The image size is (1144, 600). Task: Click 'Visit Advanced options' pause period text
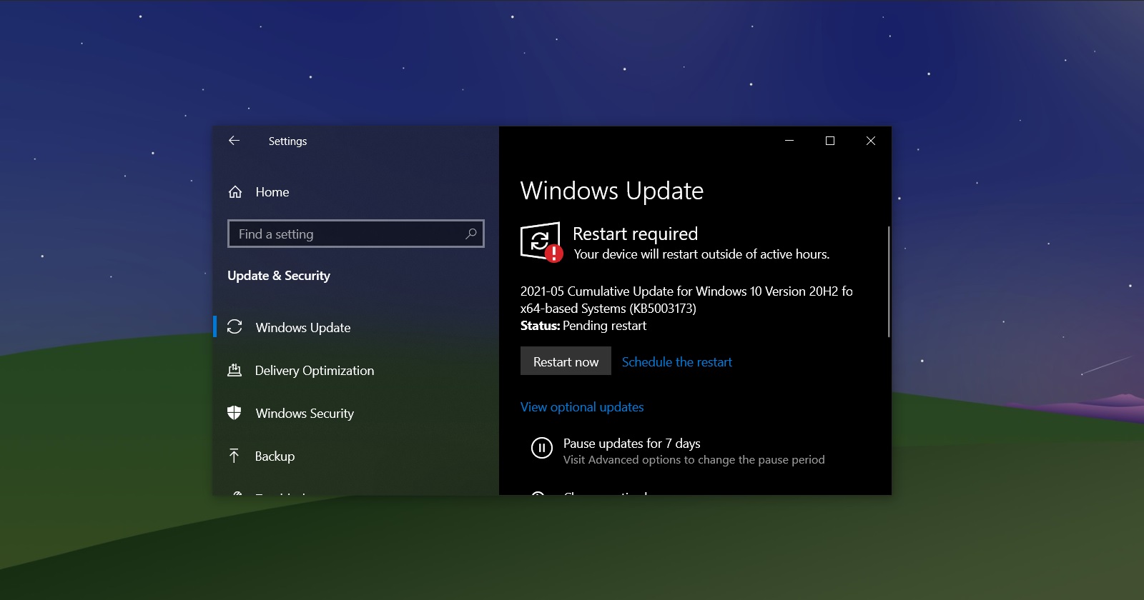tap(694, 460)
